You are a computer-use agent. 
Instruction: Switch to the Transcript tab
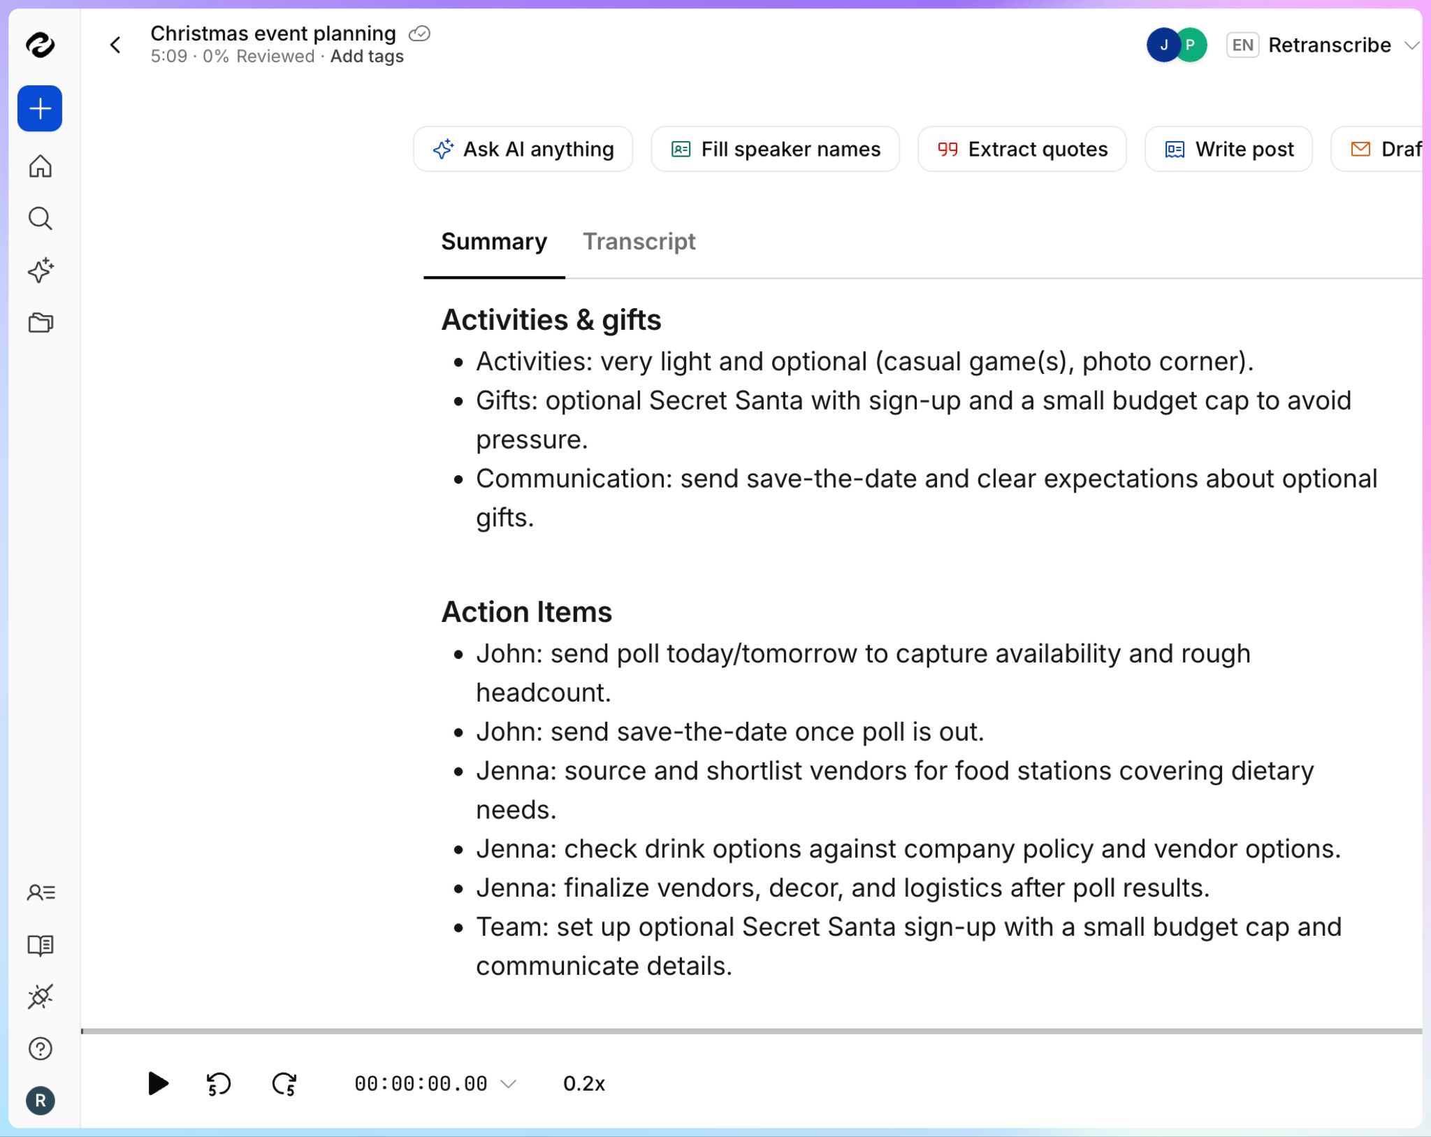[x=639, y=242]
